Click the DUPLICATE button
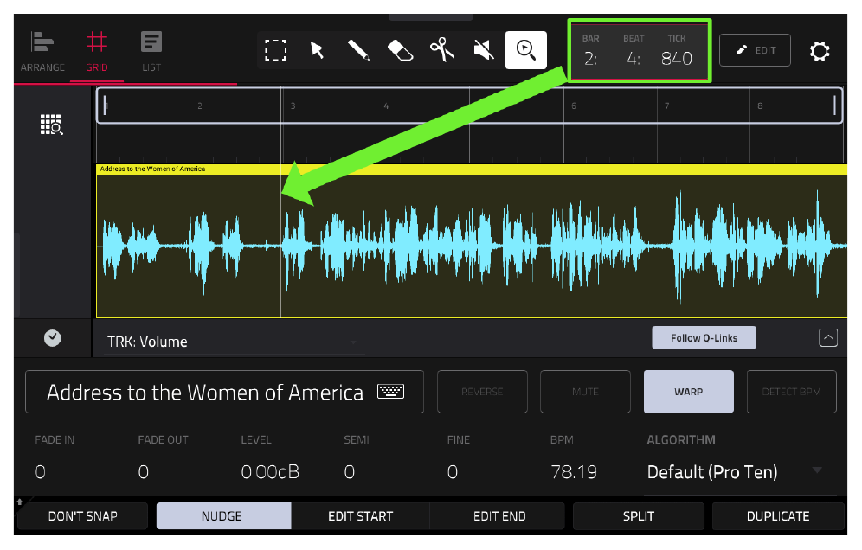 pos(778,516)
